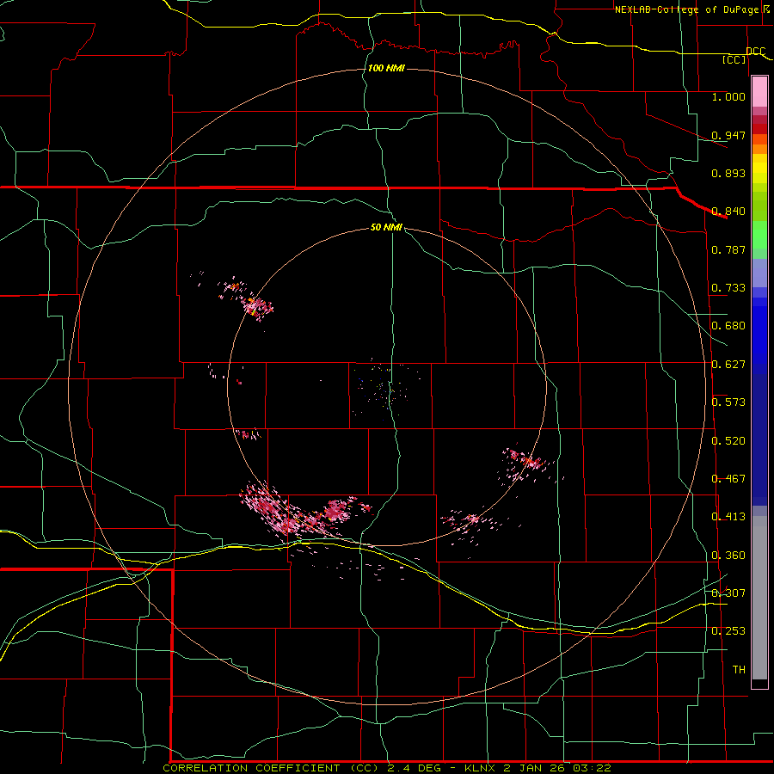Pick the gray band of the color scale
Image resolution: width=774 pixels, height=774 pixels.
pyautogui.click(x=759, y=598)
